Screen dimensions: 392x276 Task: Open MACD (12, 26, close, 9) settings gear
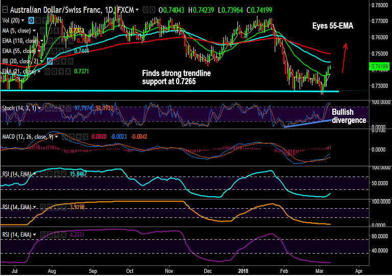click(x=72, y=137)
